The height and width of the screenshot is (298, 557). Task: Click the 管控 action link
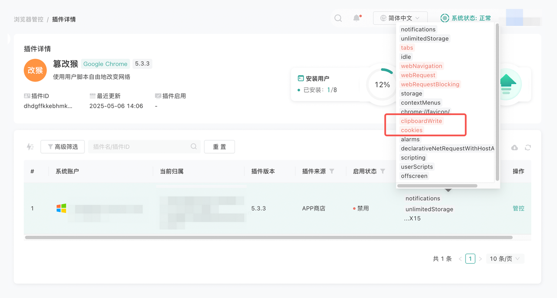point(518,209)
